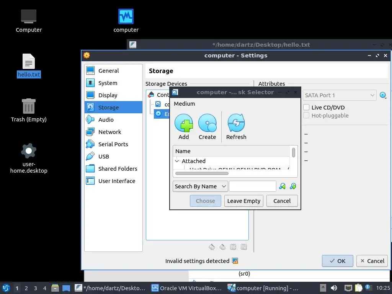The image size is (392, 294).
Task: Open the file manager taskbar launcher
Action: (x=55, y=288)
